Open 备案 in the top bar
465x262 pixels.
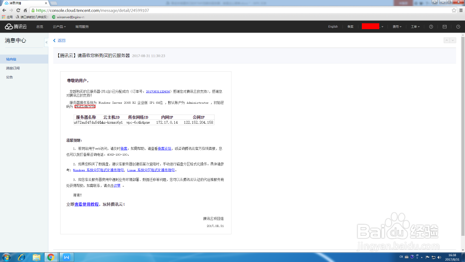[350, 27]
